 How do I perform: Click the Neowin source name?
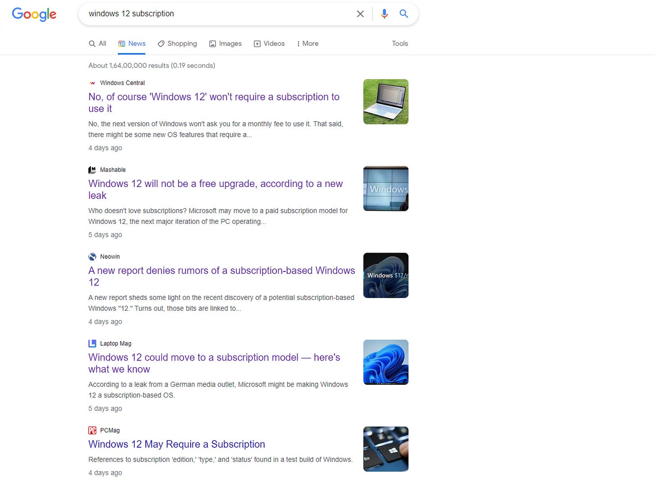tap(110, 257)
